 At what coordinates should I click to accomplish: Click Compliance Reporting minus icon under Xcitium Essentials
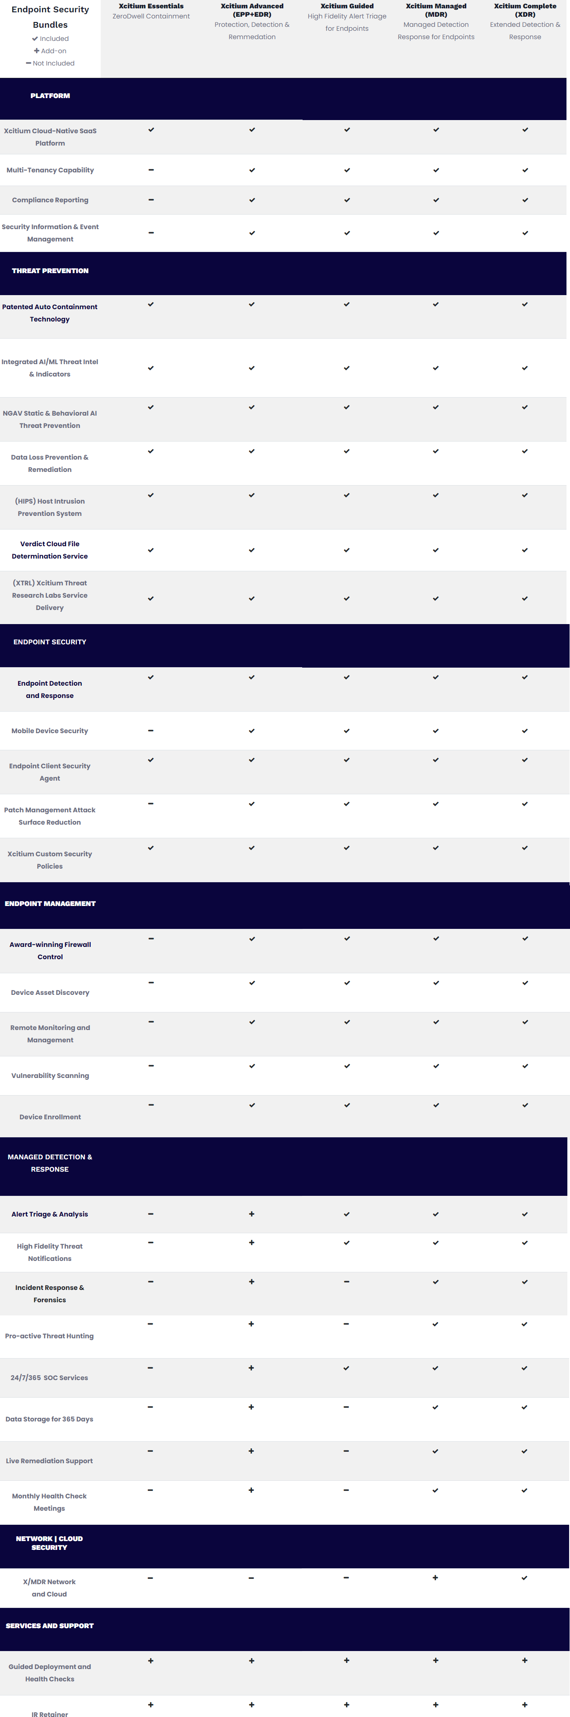point(151,200)
